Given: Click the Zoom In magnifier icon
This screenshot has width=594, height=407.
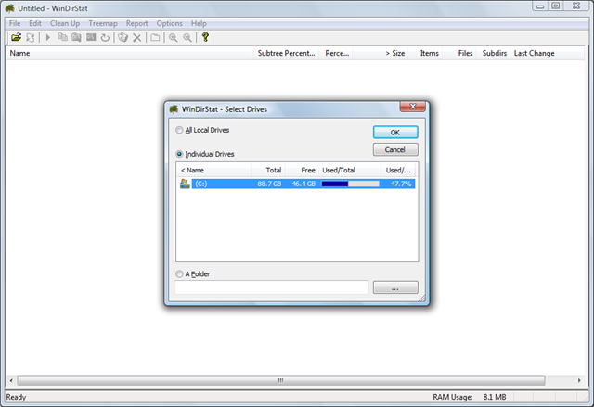Looking at the screenshot, I should pos(174,37).
